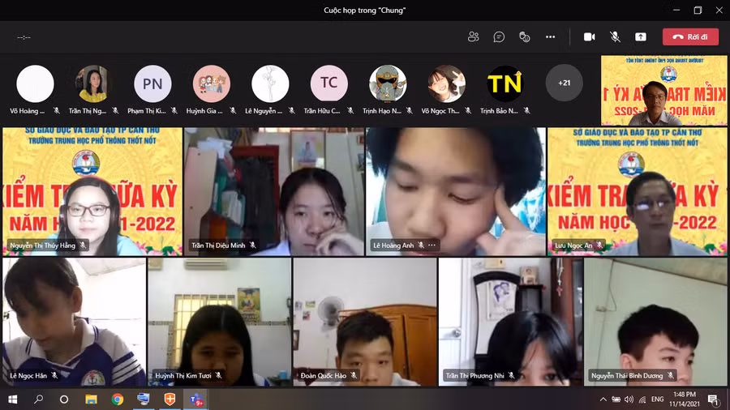Toggle the camera on or off

pos(590,36)
